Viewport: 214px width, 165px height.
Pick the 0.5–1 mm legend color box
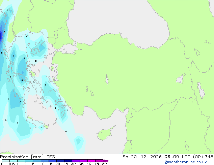14,161
